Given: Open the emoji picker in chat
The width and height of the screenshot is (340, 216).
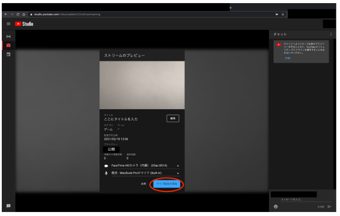Looking at the screenshot, I should coord(276,207).
